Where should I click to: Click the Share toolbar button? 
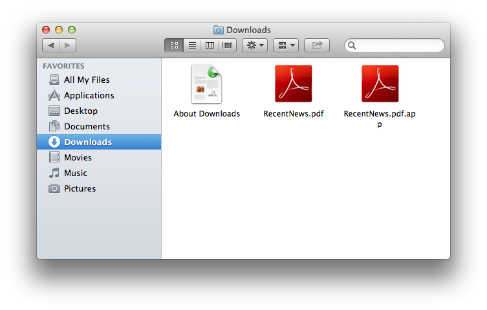(x=317, y=45)
